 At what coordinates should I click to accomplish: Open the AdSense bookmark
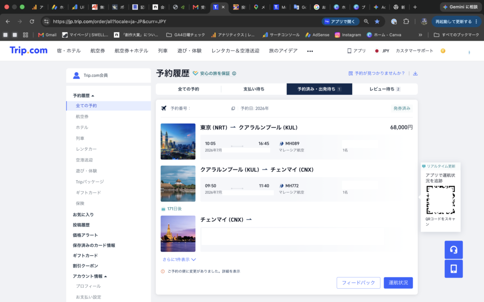pyautogui.click(x=317, y=35)
